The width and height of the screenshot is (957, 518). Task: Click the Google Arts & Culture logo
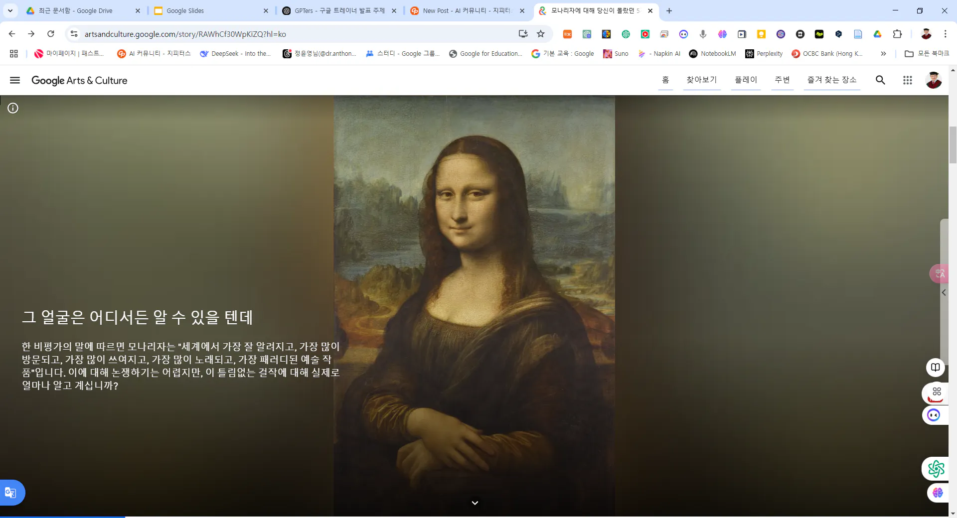tap(79, 80)
